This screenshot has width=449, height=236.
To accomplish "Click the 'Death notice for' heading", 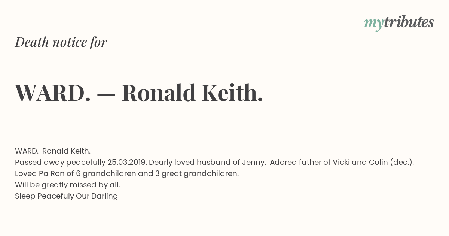I will (x=61, y=42).
